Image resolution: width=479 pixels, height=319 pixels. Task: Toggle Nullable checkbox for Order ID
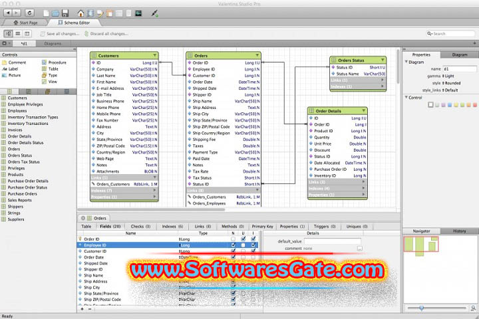click(233, 239)
